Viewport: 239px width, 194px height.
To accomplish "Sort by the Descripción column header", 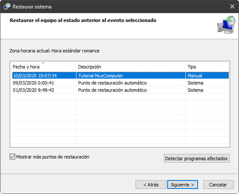I will [x=130, y=67].
